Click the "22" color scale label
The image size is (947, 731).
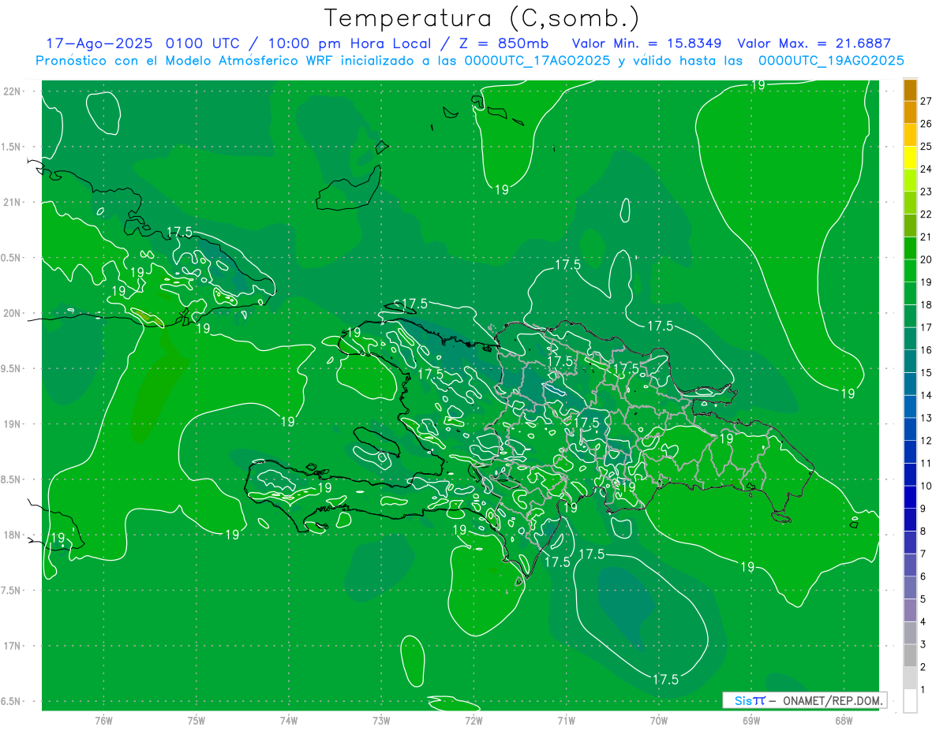click(x=926, y=214)
